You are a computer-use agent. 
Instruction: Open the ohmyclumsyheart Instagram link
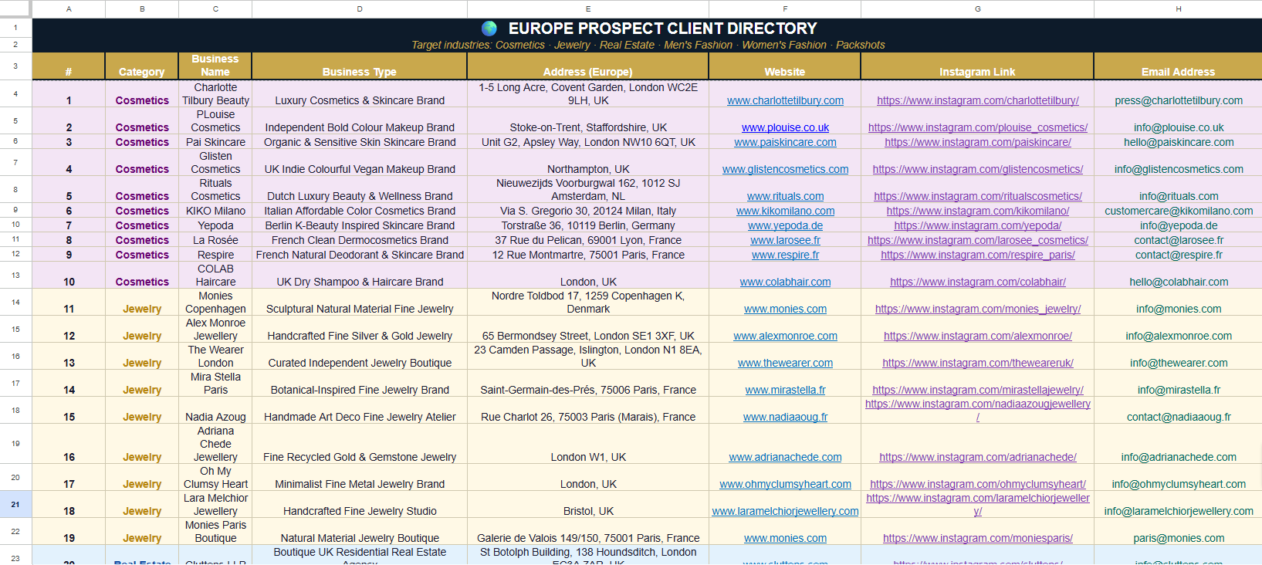pyautogui.click(x=977, y=484)
